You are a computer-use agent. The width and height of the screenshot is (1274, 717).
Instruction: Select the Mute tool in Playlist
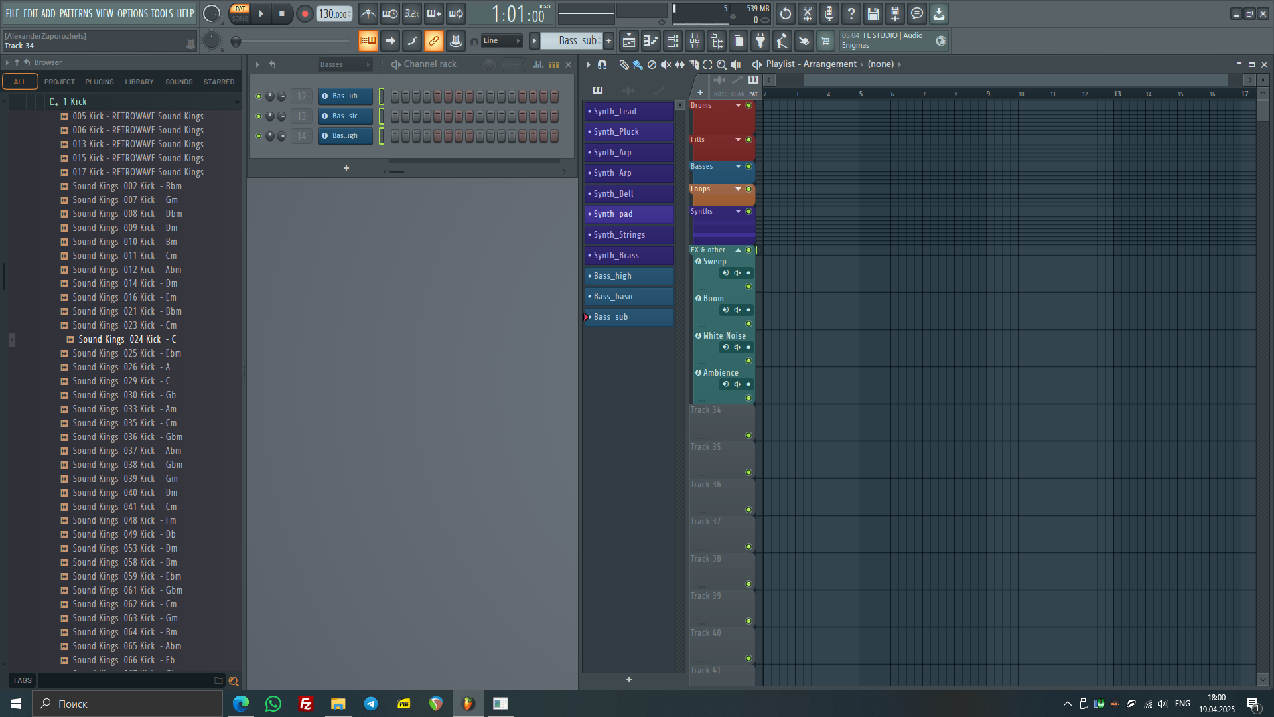coord(666,64)
